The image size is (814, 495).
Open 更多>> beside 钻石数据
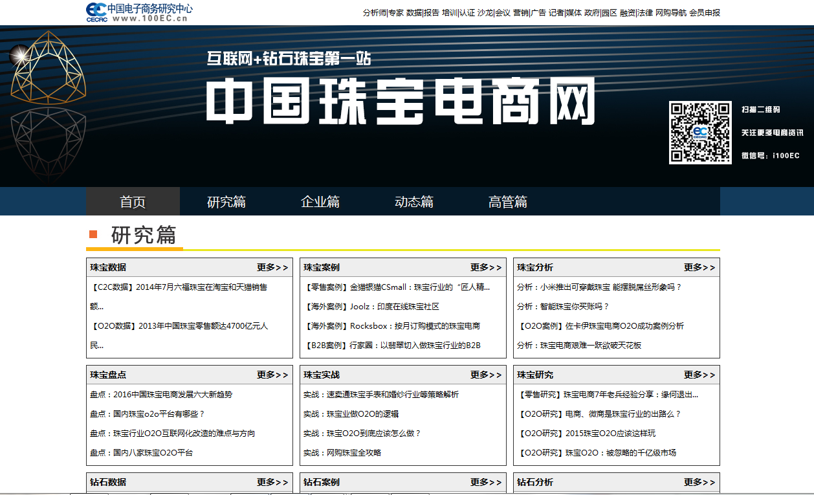pyautogui.click(x=272, y=482)
